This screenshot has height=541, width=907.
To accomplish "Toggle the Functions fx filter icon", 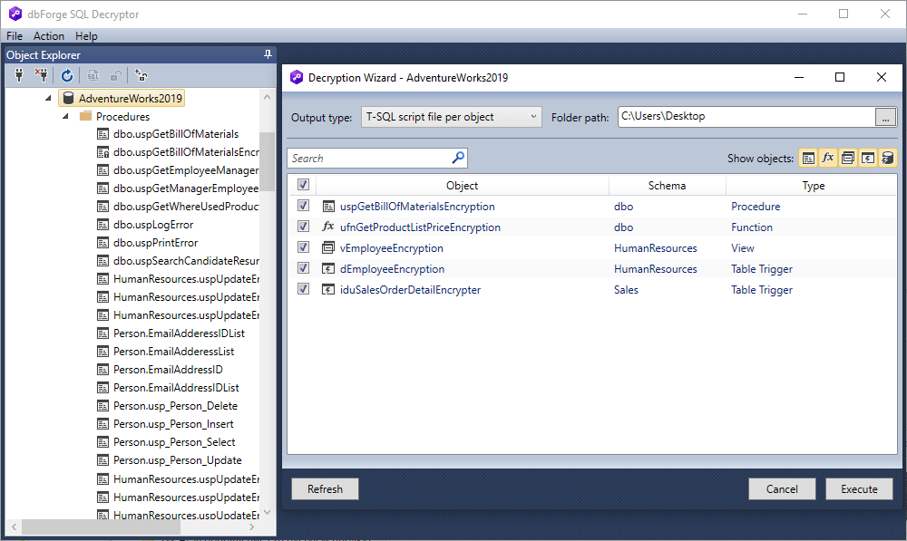I will [x=827, y=158].
